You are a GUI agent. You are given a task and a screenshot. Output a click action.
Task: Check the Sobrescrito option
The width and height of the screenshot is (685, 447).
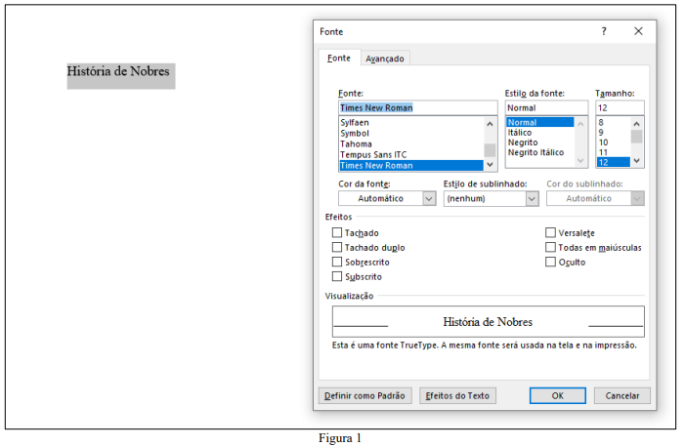(x=337, y=263)
